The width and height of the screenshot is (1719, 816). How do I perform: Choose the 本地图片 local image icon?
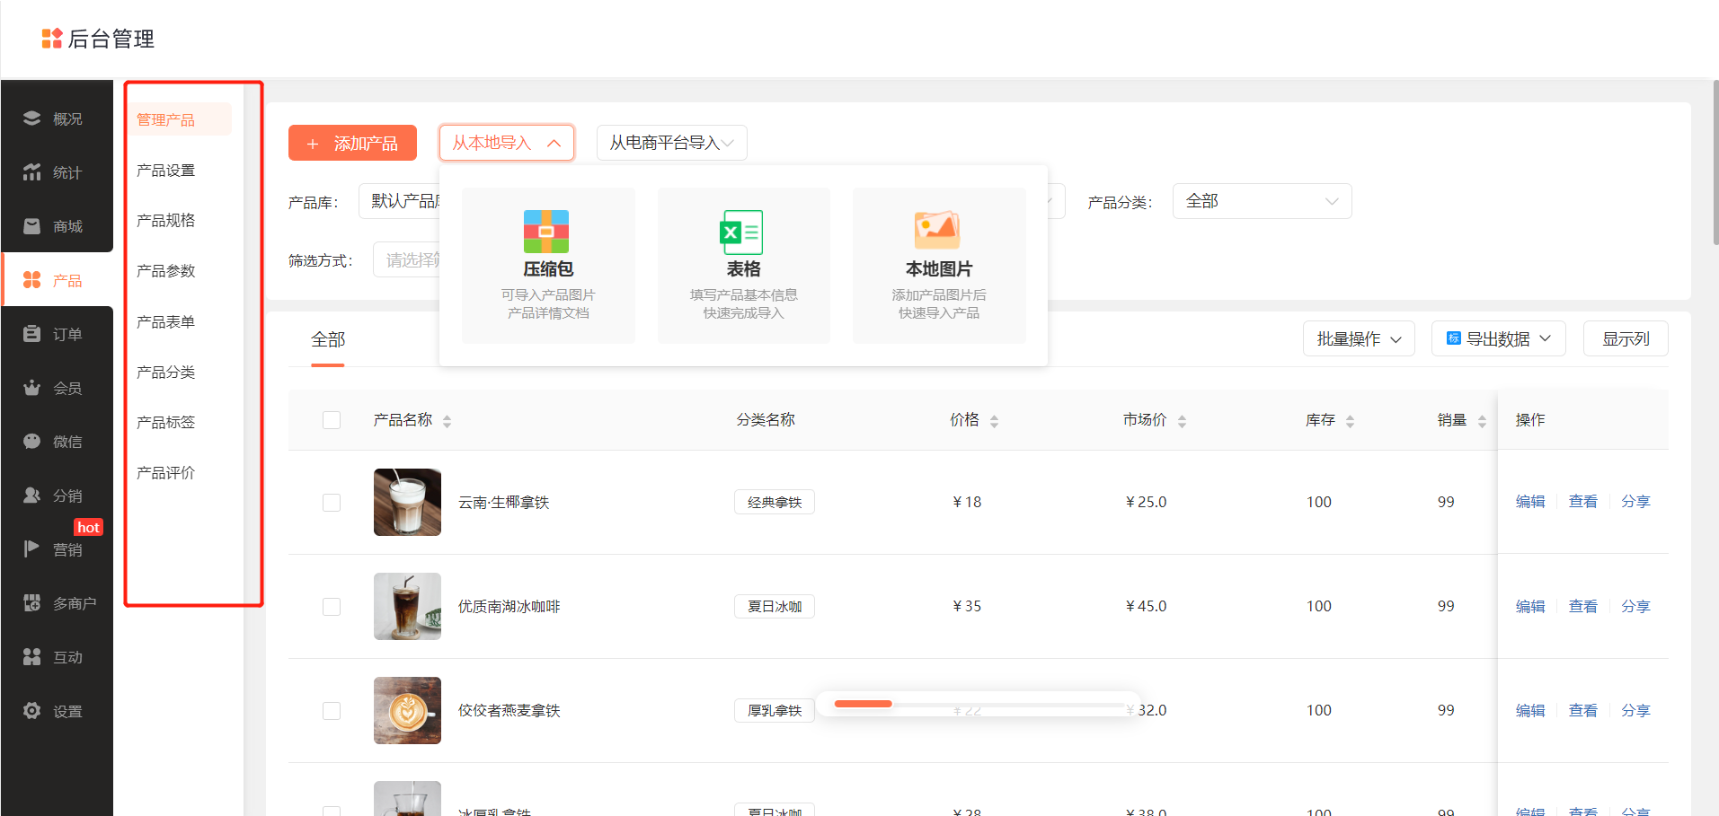pyautogui.click(x=937, y=230)
